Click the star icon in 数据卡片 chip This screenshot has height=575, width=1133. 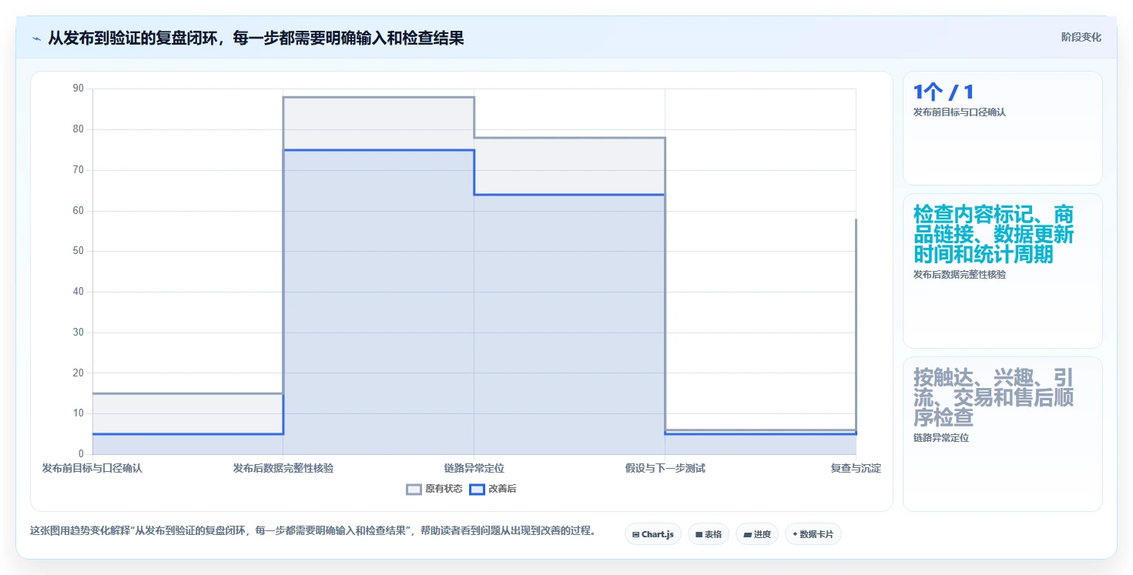coord(795,533)
